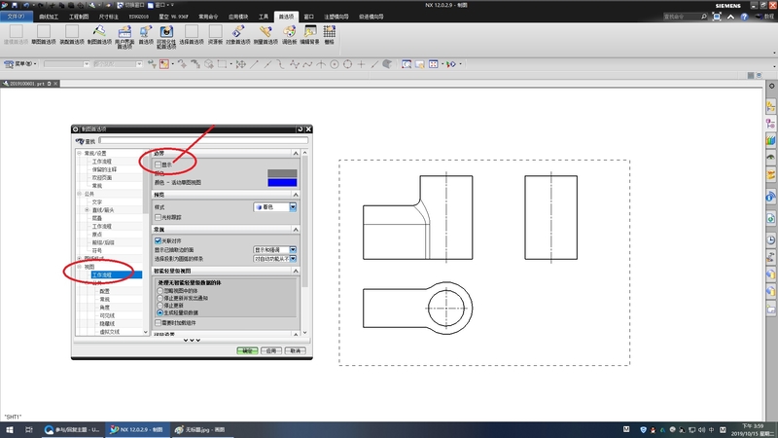Click the snap point circle icon in selection bar

point(335,64)
